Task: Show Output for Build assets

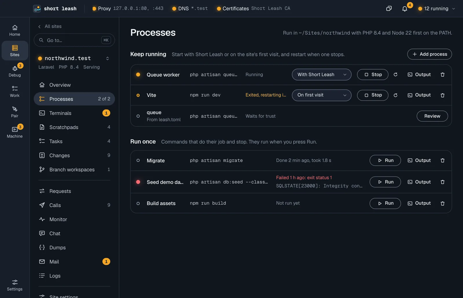Action: (x=419, y=203)
